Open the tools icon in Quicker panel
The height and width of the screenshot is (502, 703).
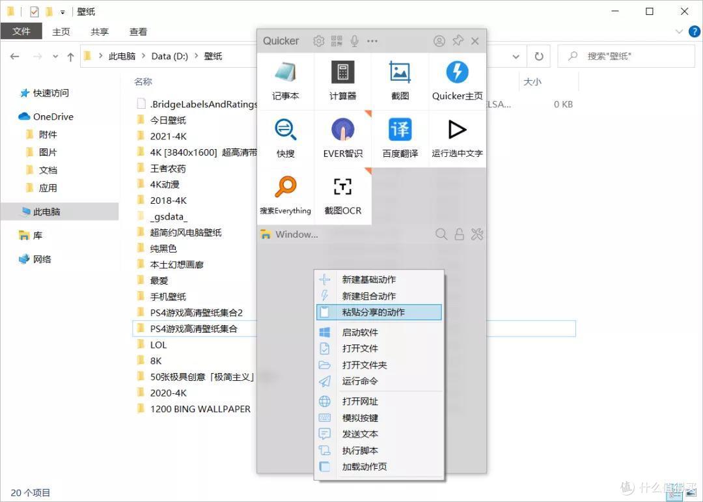pyautogui.click(x=477, y=234)
